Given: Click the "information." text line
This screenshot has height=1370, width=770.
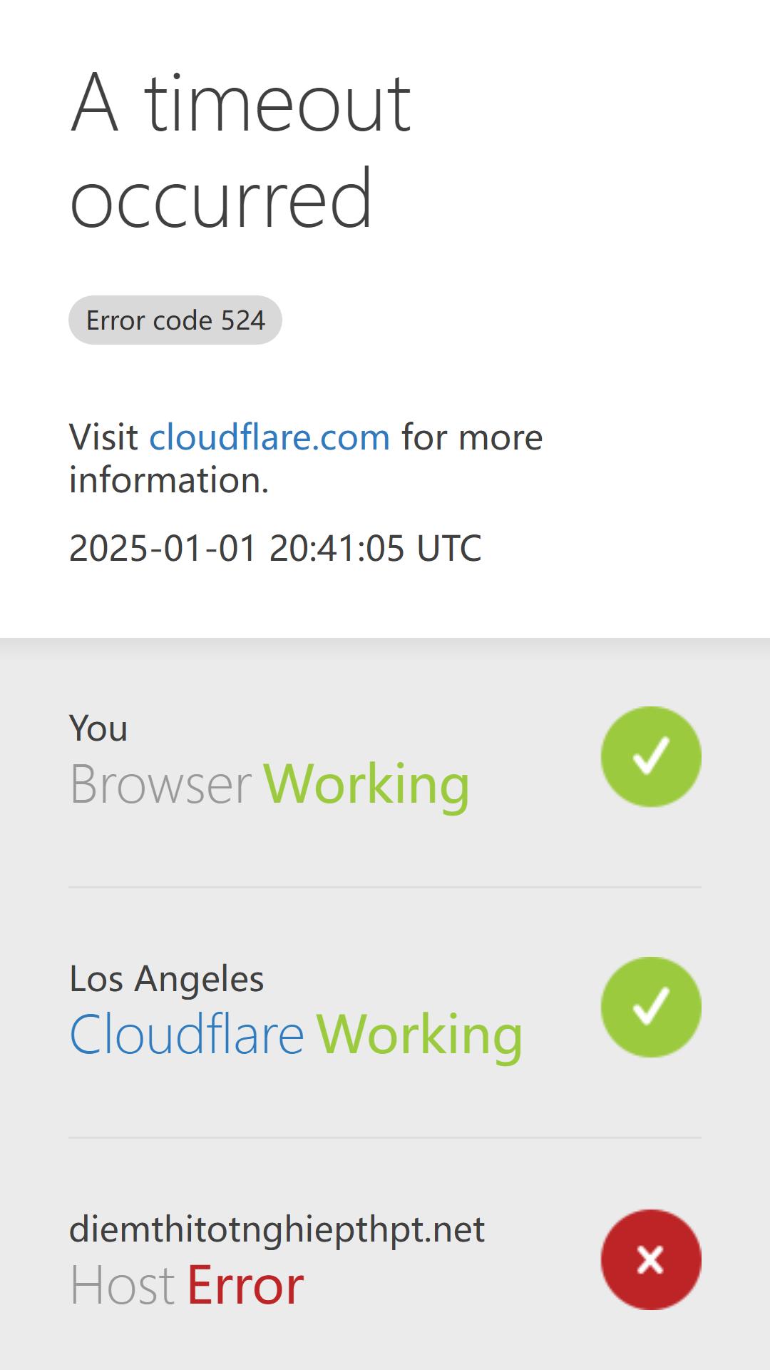Looking at the screenshot, I should tap(169, 479).
